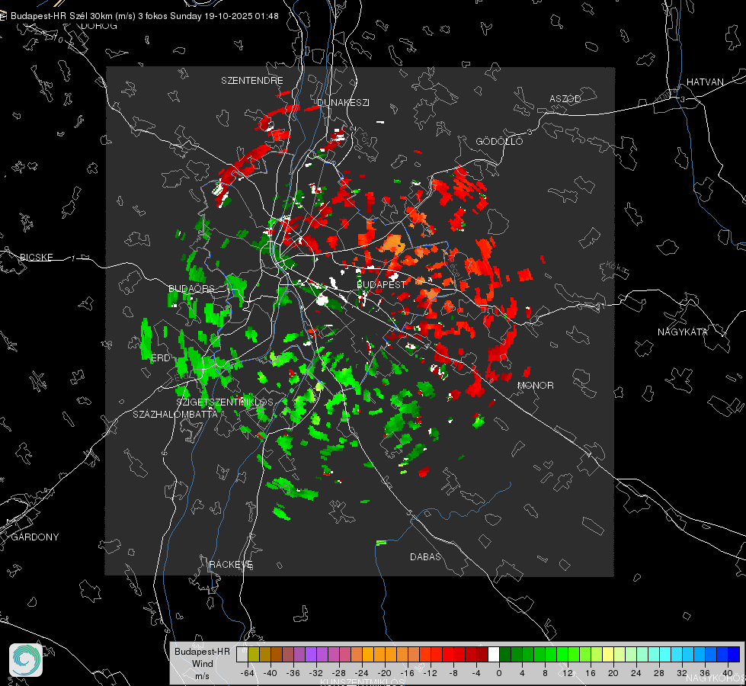Viewport: 746px width, 686px height.
Task: Click the MONOR town label
Action: point(536,386)
